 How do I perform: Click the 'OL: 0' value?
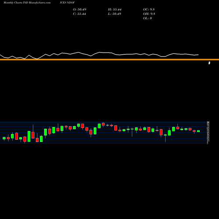(148, 18)
